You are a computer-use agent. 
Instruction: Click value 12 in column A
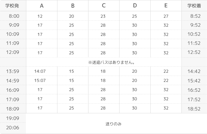point(40,16)
